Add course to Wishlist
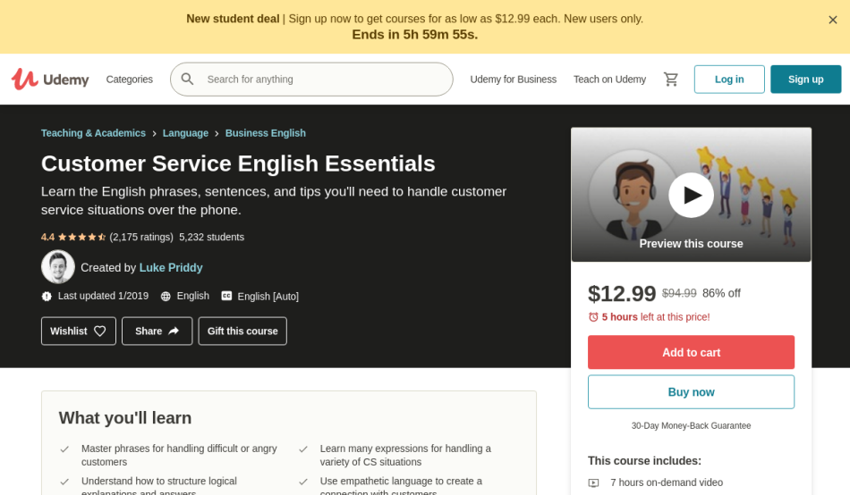The image size is (850, 495). (79, 331)
